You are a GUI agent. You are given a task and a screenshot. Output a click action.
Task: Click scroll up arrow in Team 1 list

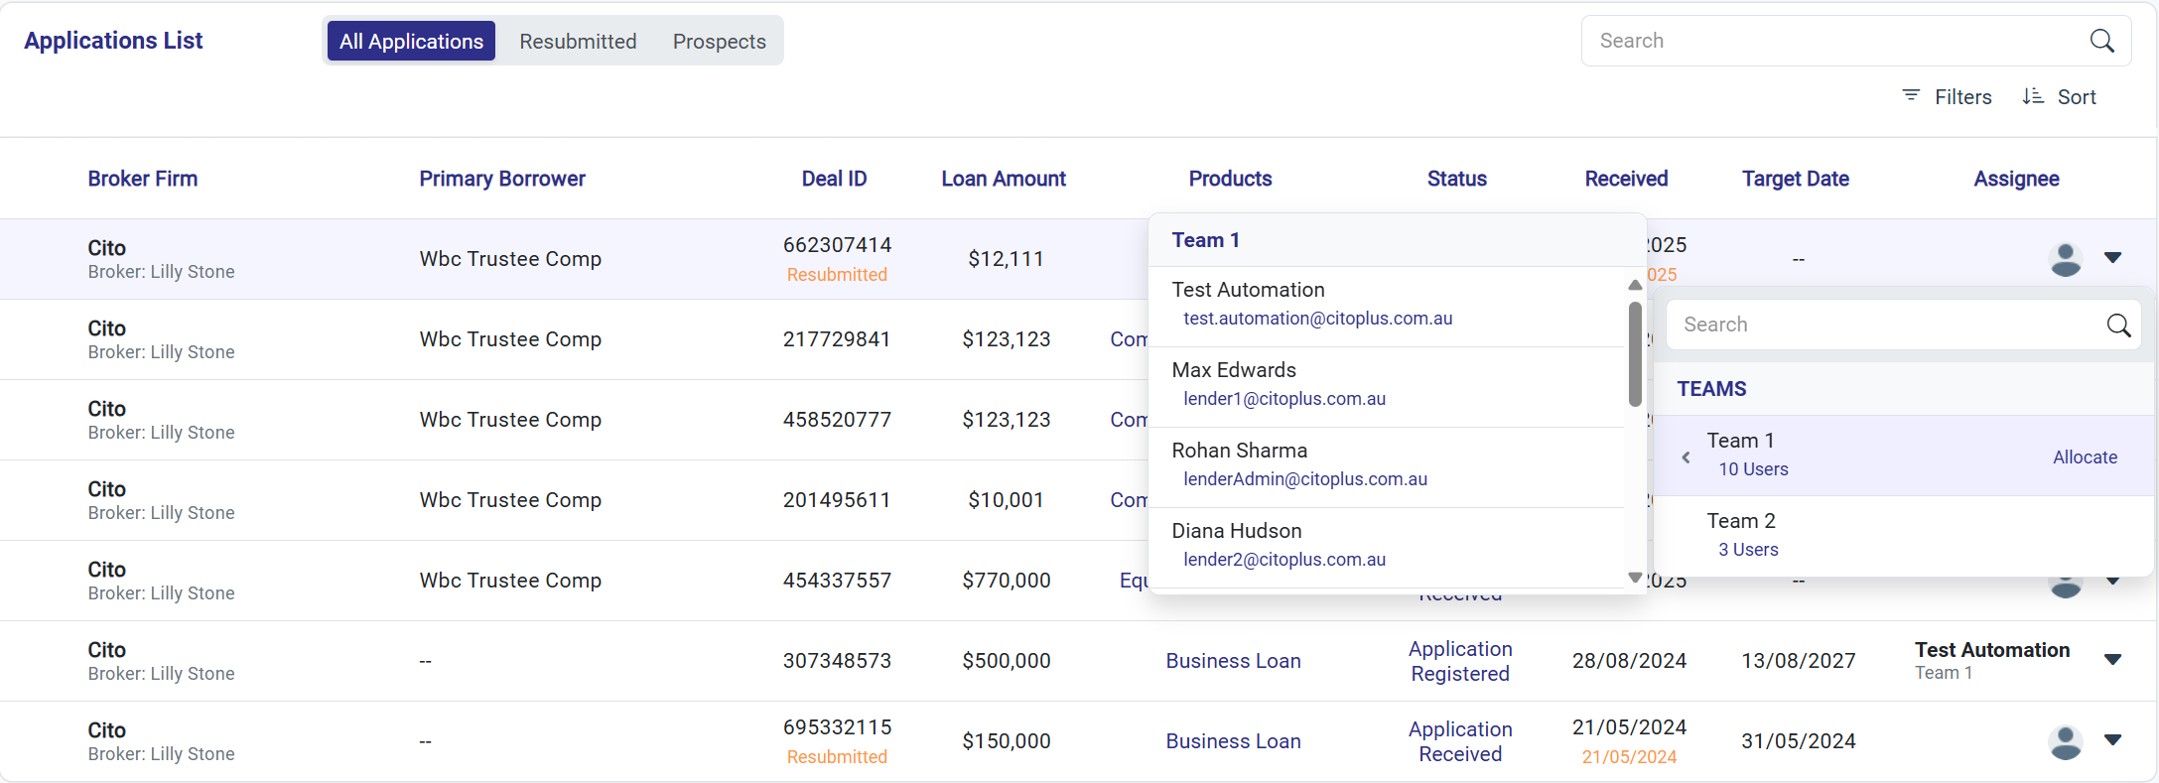[x=1635, y=286]
